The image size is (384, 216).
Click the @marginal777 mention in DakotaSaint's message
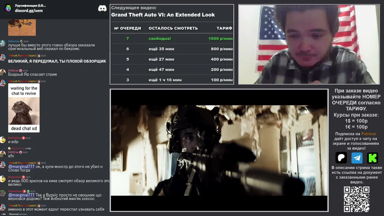pos(21,195)
